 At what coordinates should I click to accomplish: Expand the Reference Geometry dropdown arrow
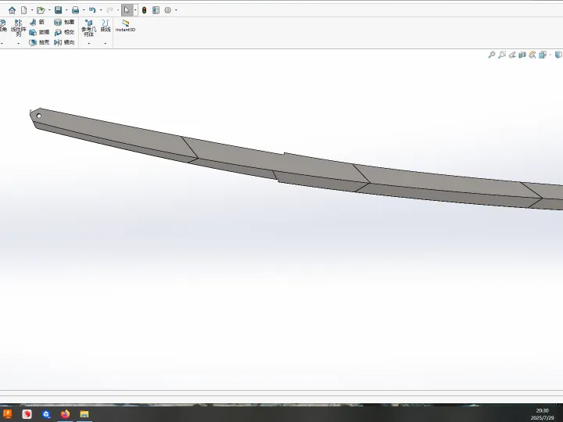click(x=88, y=43)
